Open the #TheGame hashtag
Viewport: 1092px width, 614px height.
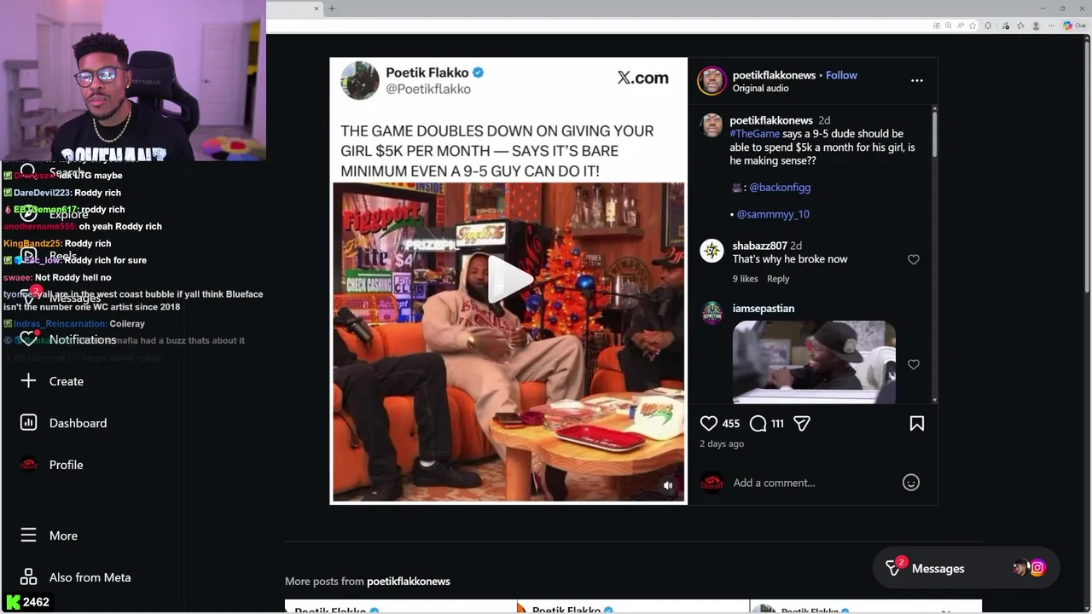(755, 134)
